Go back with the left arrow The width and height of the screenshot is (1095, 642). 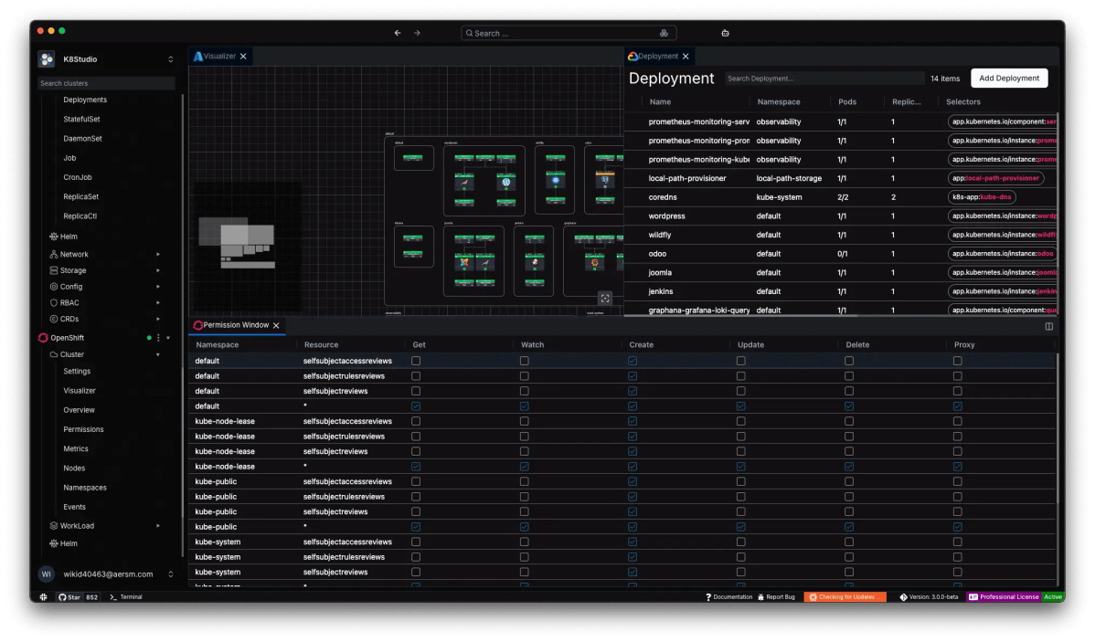[x=398, y=33]
